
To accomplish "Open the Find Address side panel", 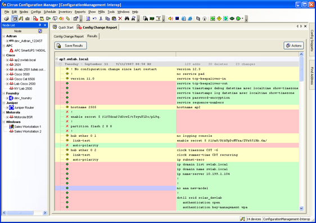I will (x=312, y=75).
